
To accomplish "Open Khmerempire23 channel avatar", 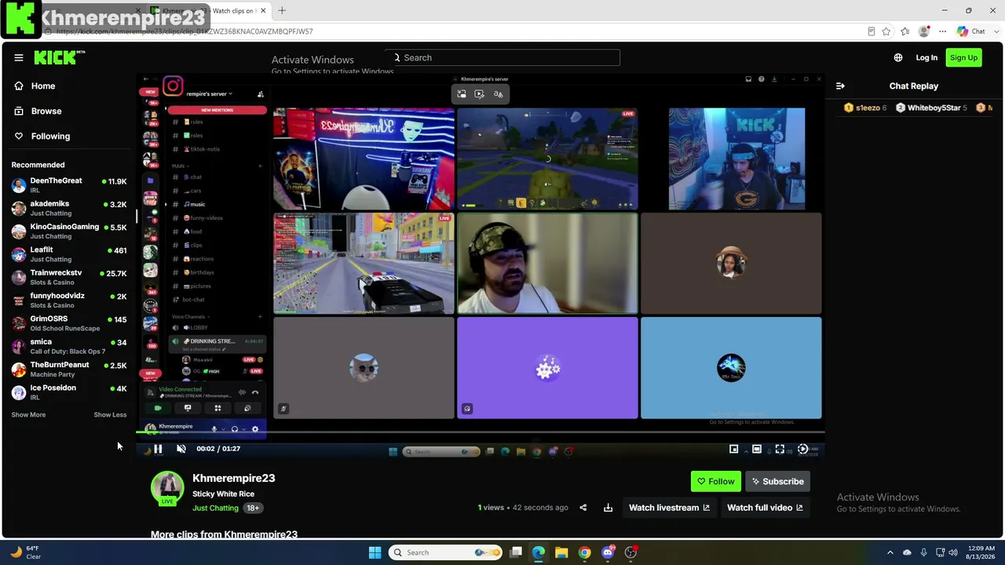I will click(167, 488).
